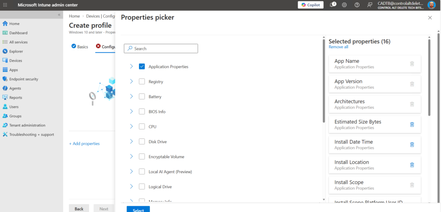Expand the Logical Drive category
The image size is (441, 212).
(x=131, y=187)
